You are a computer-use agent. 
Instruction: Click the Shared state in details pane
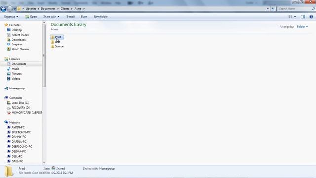click(58, 168)
